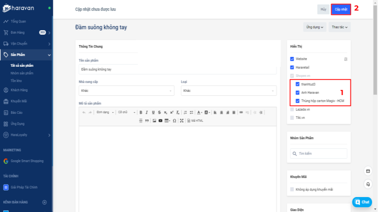Click the calendar icon next to Website
Viewport: 378px width, 212px height.
click(x=346, y=59)
